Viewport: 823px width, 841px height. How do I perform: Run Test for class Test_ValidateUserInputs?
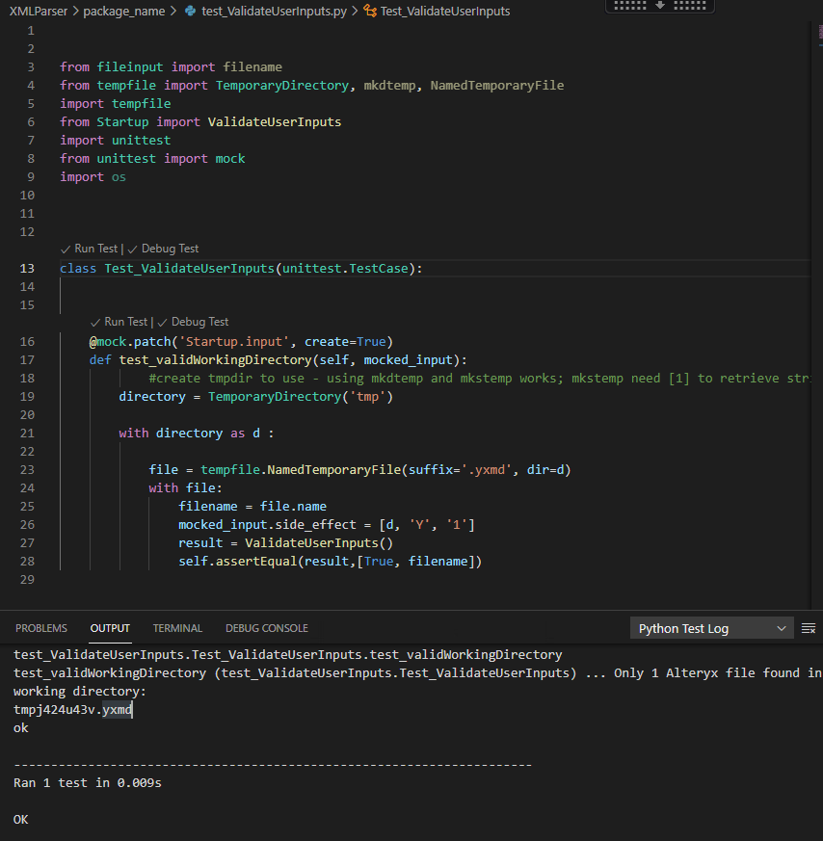[95, 249]
